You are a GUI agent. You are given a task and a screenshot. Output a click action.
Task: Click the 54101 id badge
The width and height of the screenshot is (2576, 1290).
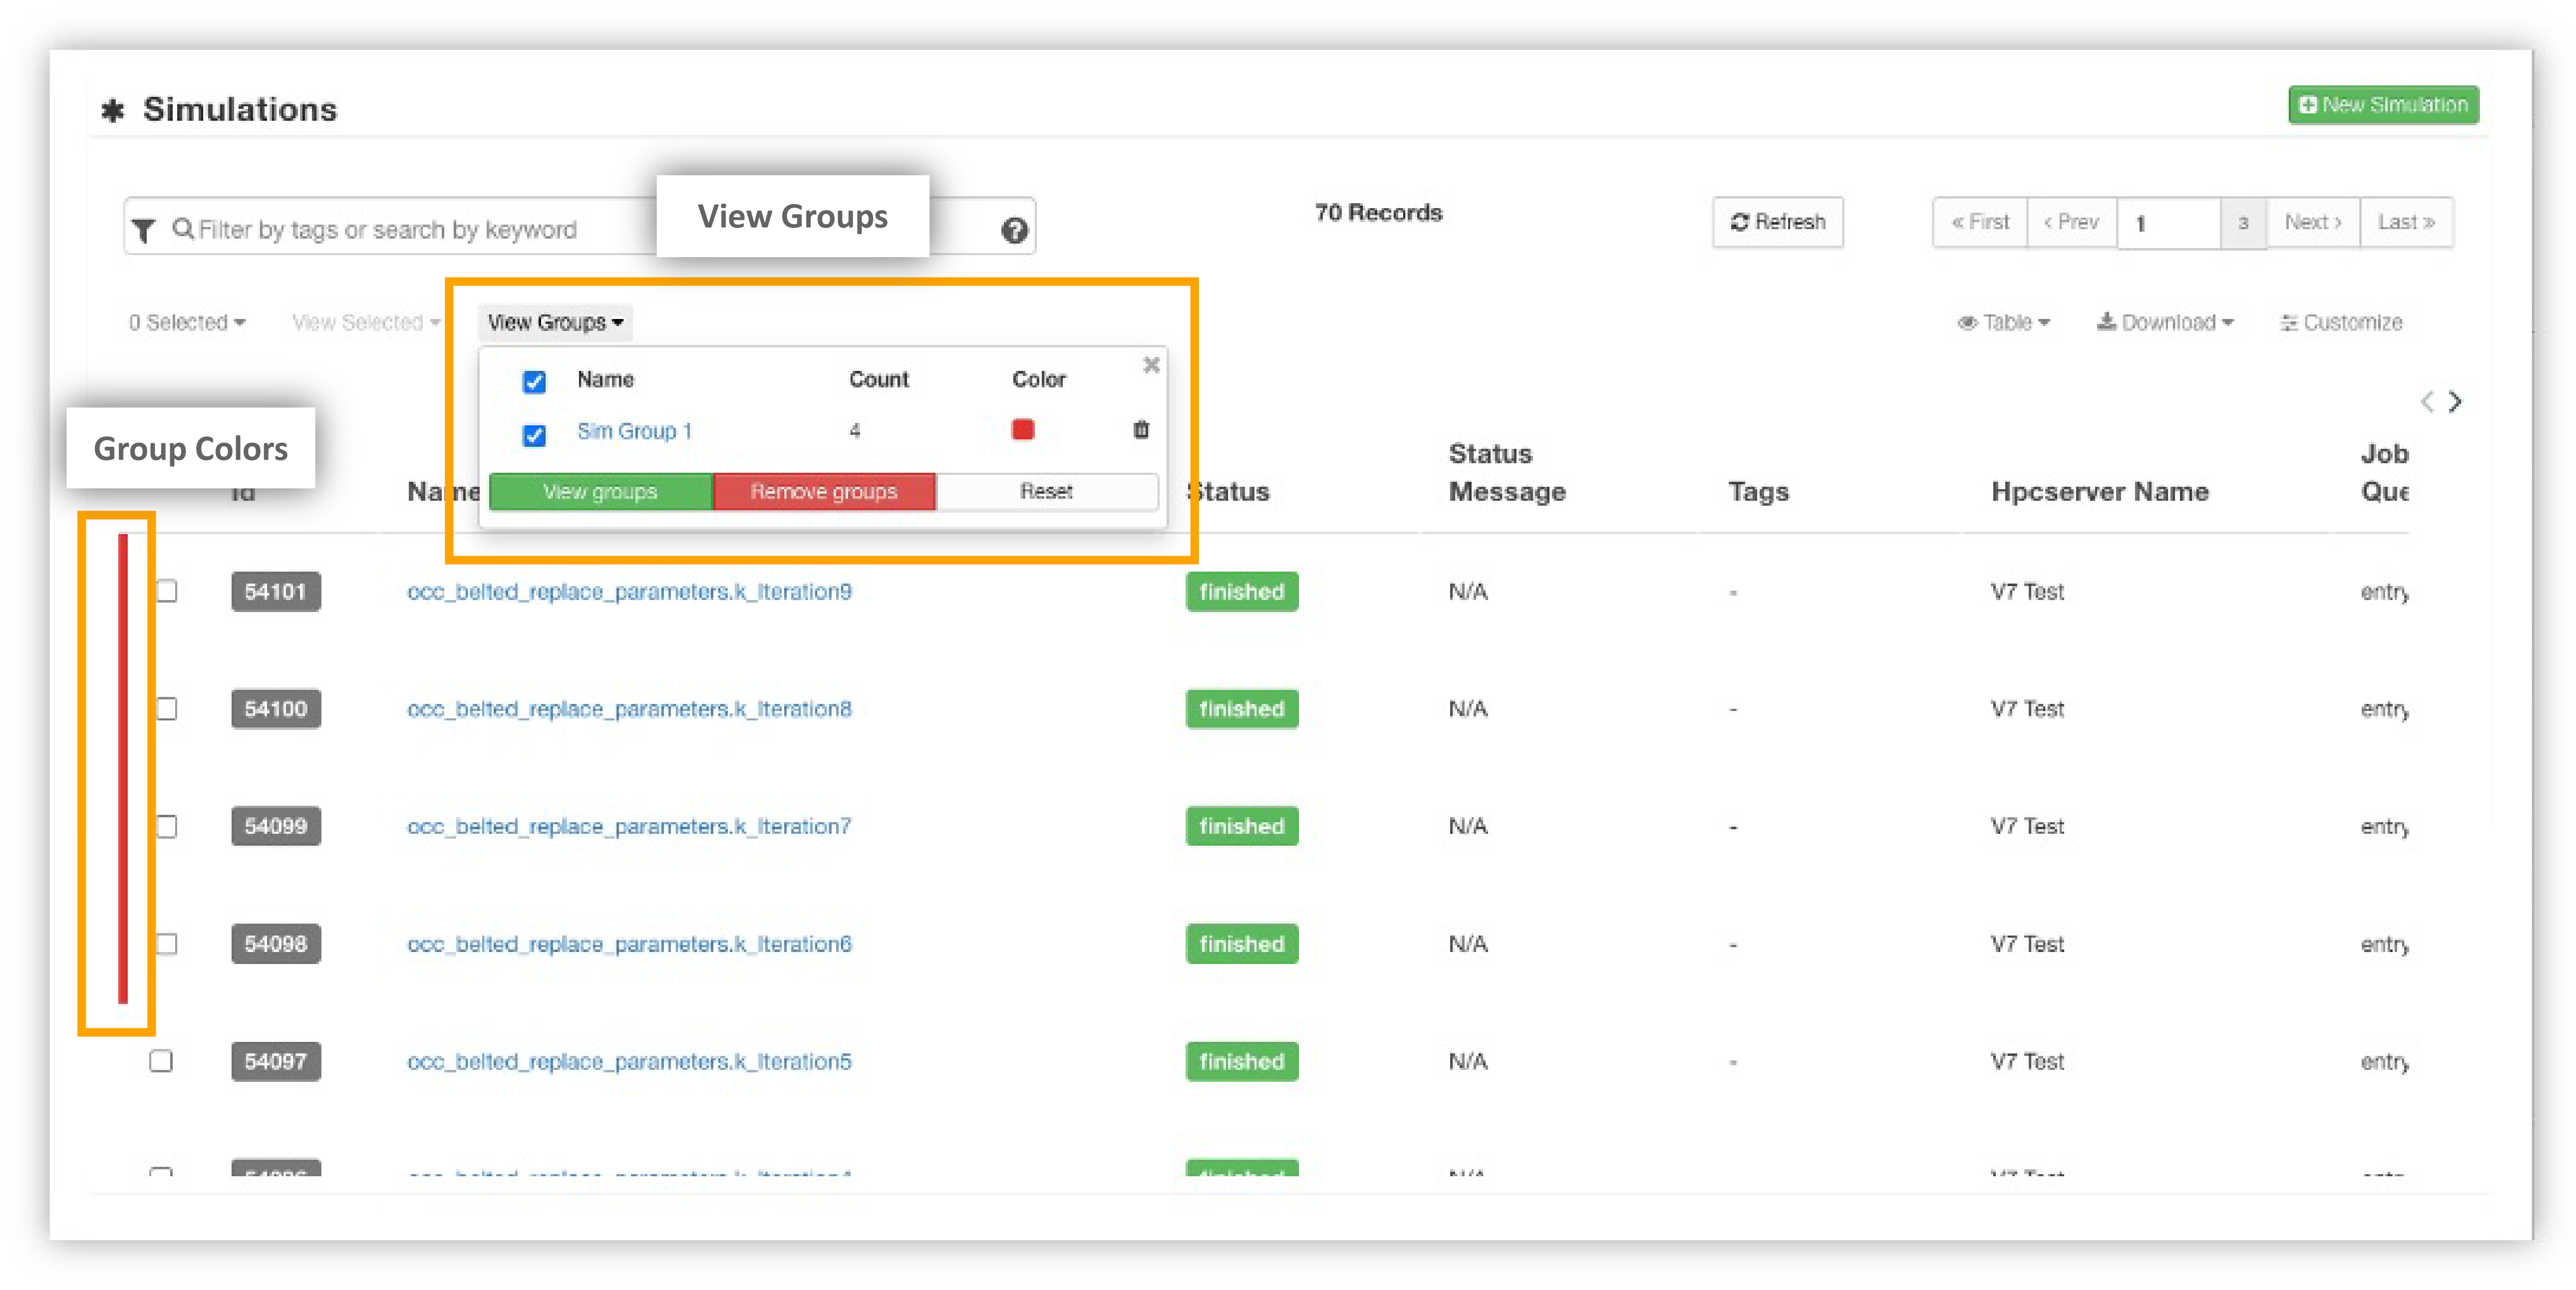[x=276, y=592]
